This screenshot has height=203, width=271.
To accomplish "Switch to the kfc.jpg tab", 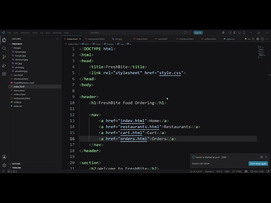I will tap(119, 39).
